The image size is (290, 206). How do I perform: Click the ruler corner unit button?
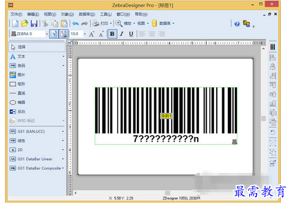coord(69,43)
